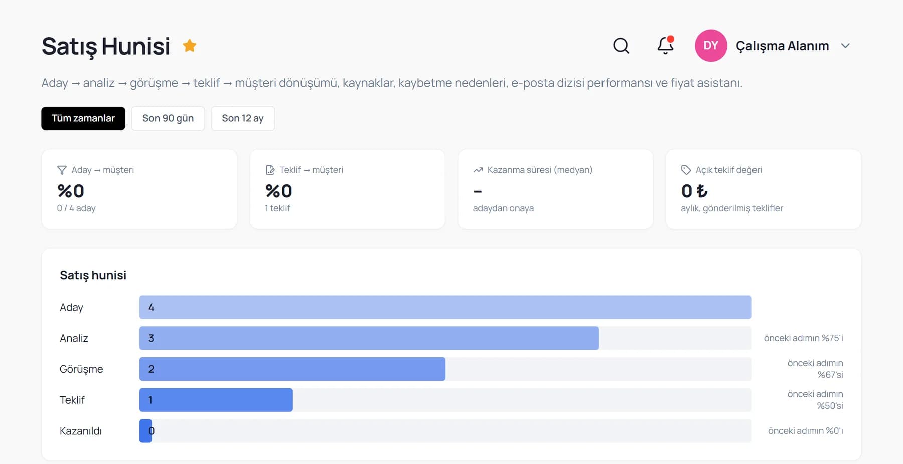Screen dimensions: 903x464
Task: Open notifications bell icon
Action: pyautogui.click(x=666, y=45)
